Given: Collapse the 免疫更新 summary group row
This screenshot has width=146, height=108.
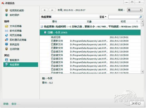Looking at the screenshot, I should pyautogui.click(x=42, y=27).
